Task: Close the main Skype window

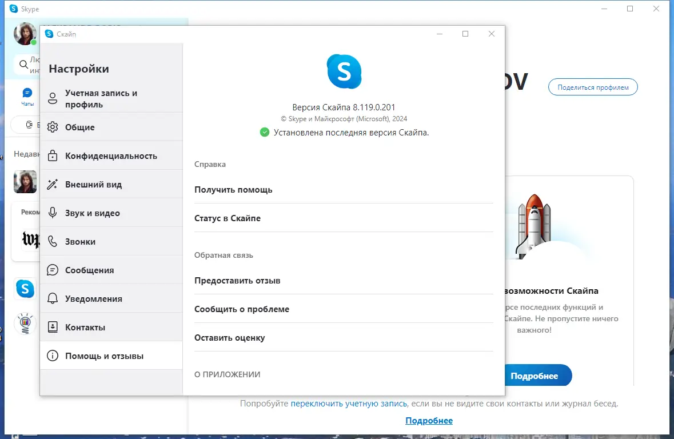Action: [656, 9]
